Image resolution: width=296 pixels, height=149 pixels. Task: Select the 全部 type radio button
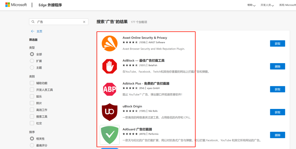[32, 54]
